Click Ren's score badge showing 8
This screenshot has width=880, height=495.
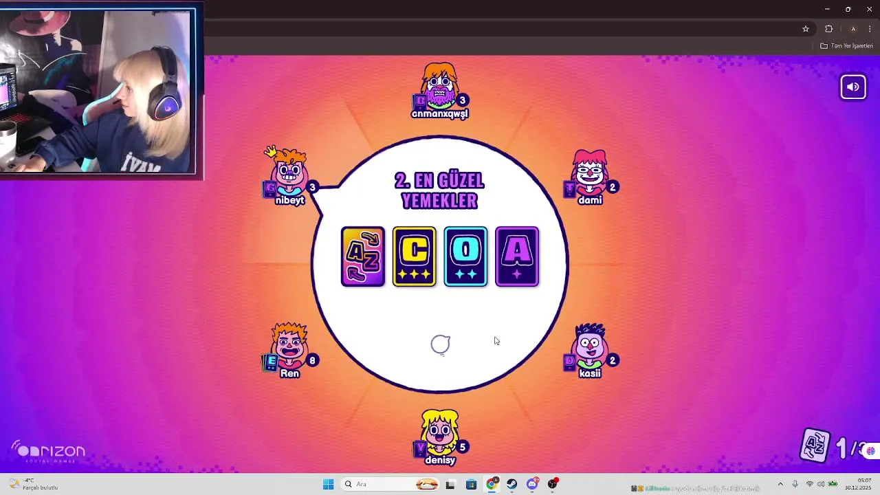(x=312, y=360)
